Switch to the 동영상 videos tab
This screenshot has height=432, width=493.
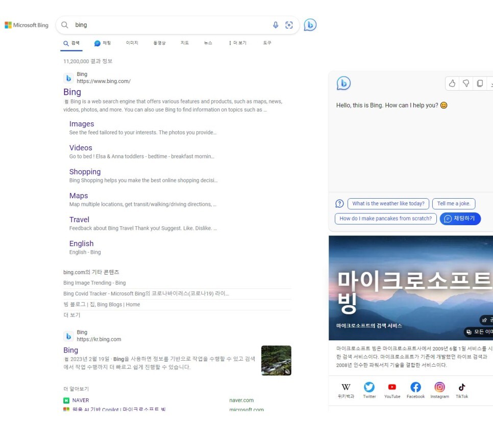159,43
